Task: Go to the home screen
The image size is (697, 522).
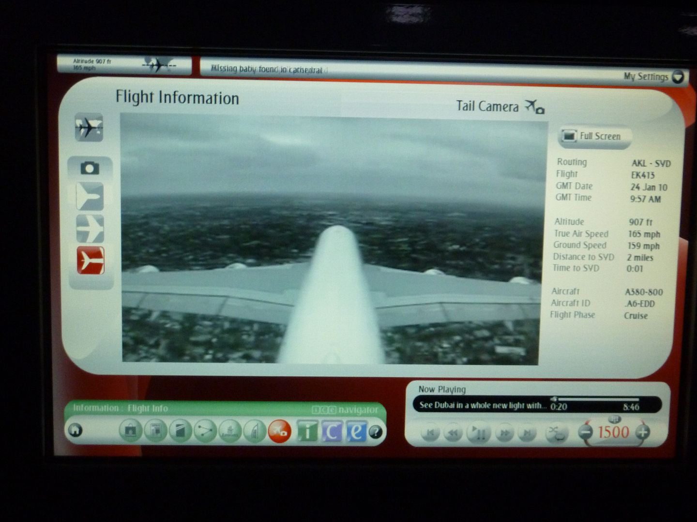Action: tap(75, 430)
